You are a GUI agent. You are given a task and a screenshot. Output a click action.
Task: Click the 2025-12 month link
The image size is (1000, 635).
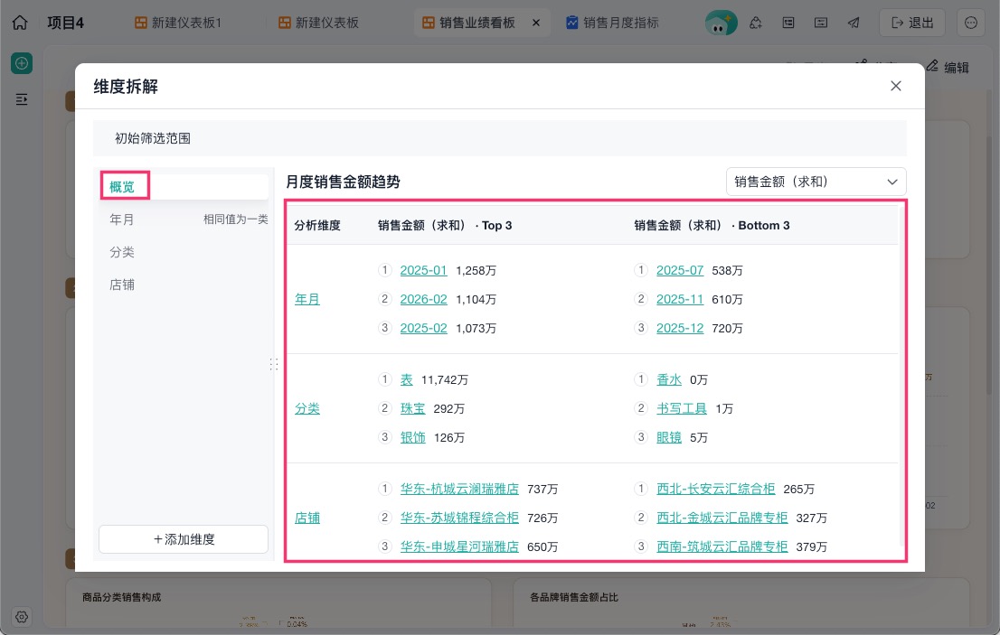coord(680,328)
